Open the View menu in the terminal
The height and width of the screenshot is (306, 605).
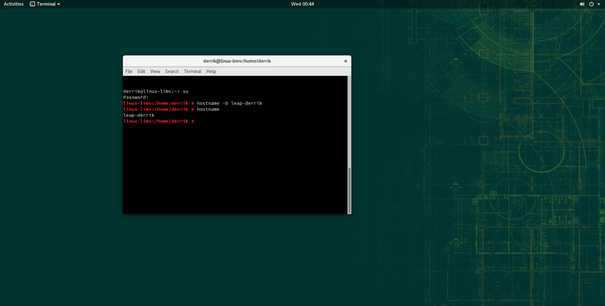[155, 71]
